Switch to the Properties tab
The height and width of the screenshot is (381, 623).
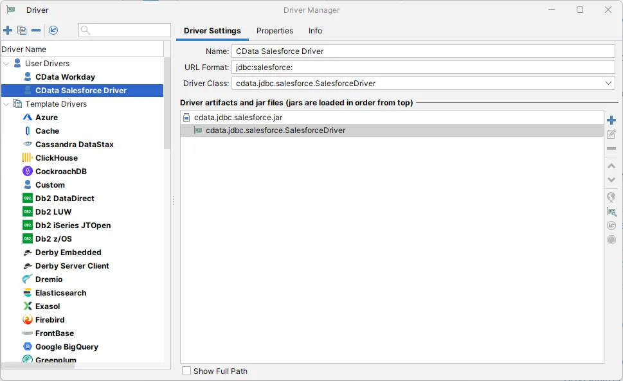click(275, 30)
